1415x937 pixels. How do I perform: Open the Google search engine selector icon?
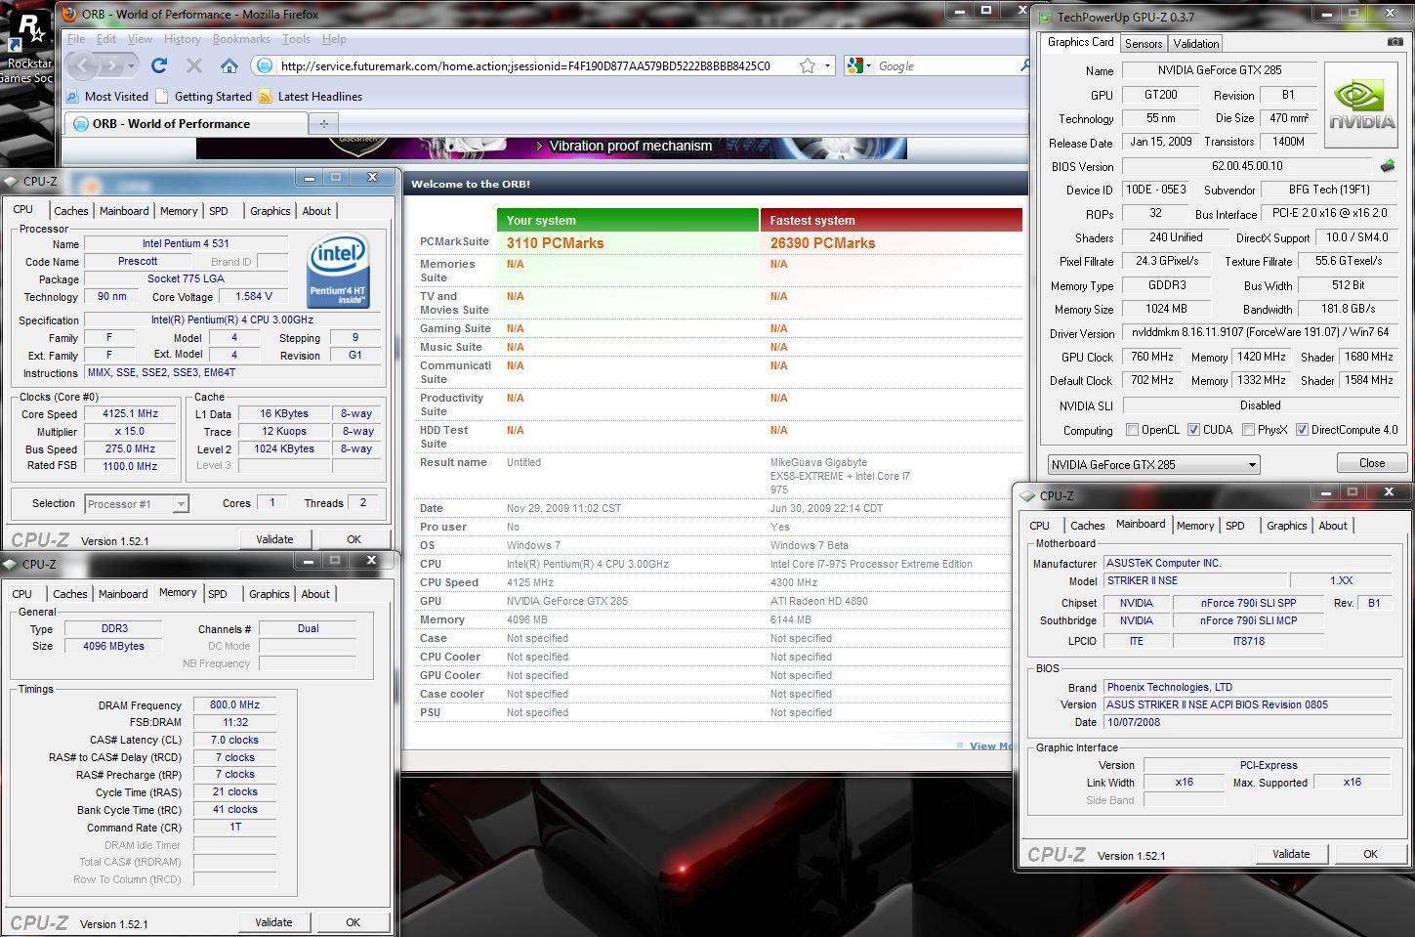[855, 65]
